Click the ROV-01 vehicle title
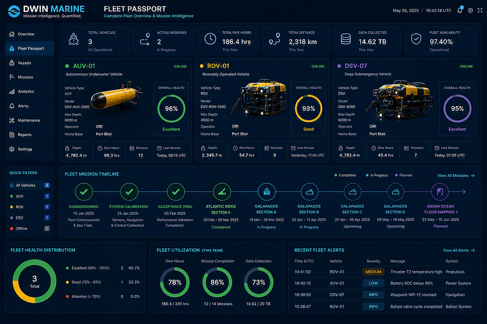The width and height of the screenshot is (487, 324). 218,66
